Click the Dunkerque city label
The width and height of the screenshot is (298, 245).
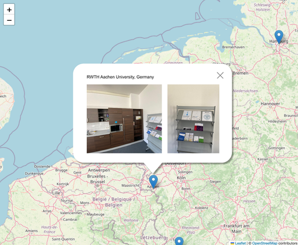coord(34,173)
